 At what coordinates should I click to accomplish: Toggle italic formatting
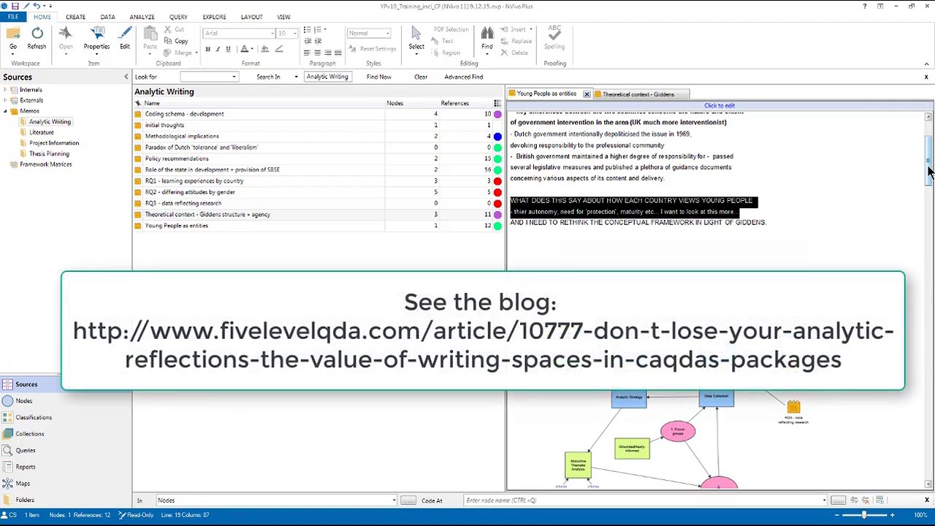click(218, 50)
